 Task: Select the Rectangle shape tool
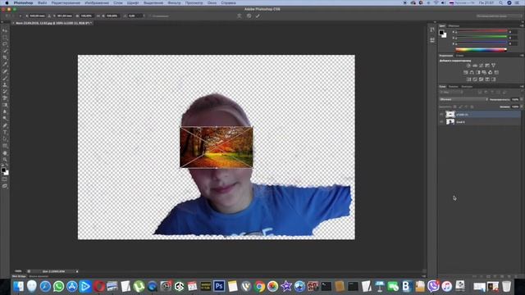pos(5,146)
